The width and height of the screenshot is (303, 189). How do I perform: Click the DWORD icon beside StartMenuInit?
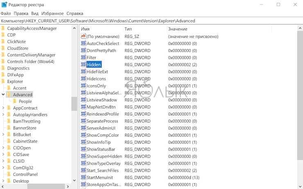click(83, 178)
